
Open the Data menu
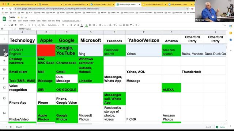click(39, 21)
